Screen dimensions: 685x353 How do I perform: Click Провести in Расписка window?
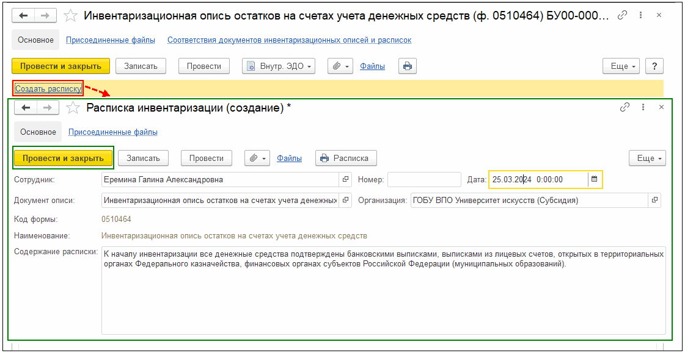pos(207,158)
